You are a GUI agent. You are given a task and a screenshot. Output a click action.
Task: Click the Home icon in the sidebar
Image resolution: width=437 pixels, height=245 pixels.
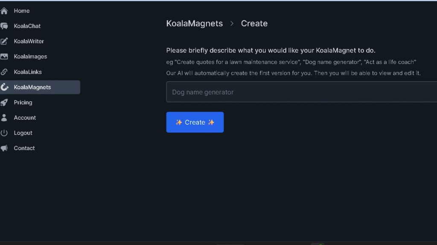click(4, 10)
